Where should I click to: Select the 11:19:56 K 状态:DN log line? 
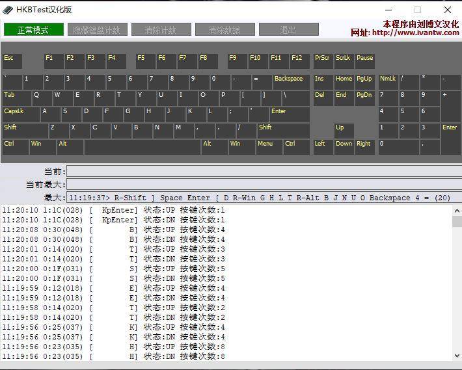click(114, 337)
